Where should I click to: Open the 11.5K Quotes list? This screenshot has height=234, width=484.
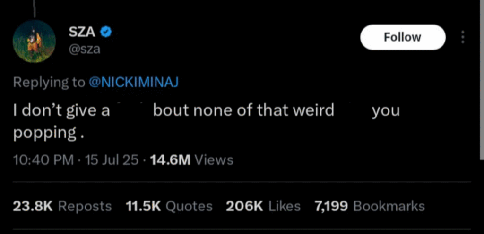pos(169,206)
